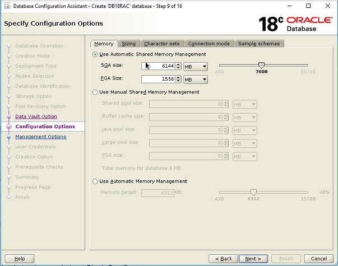Select Configuration Options in step list
The image size is (338, 266).
point(45,127)
